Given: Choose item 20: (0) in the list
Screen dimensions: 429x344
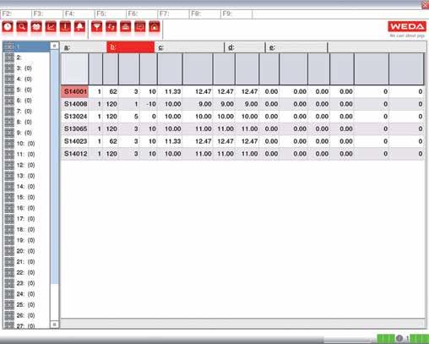Looking at the screenshot, I should 25,251.
